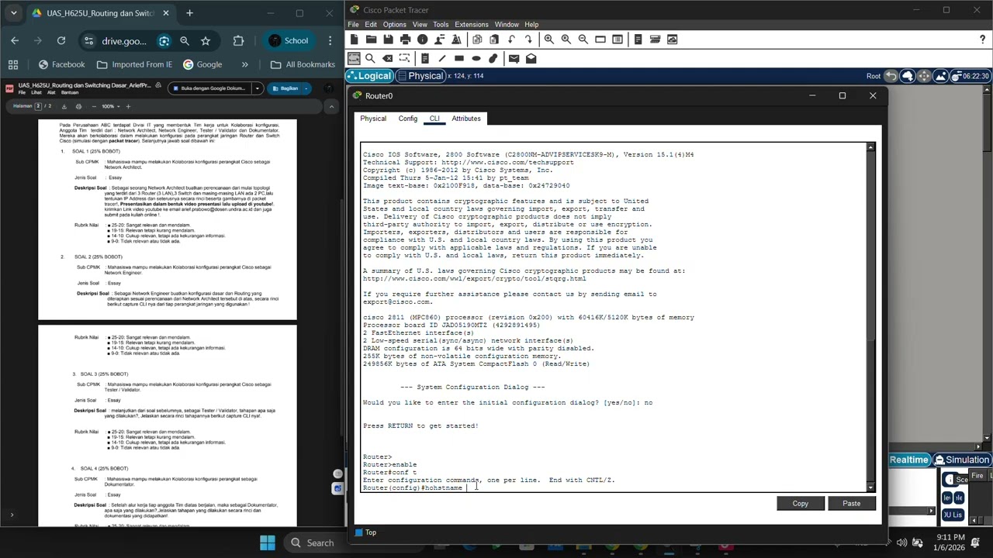Switch to Physical workspace view
The image size is (993, 558).
click(420, 76)
